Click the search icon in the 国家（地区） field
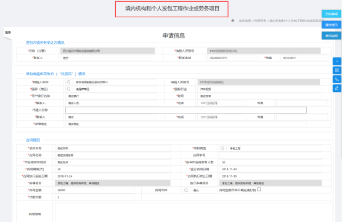The height and width of the screenshot is (222, 342). [x=68, y=89]
